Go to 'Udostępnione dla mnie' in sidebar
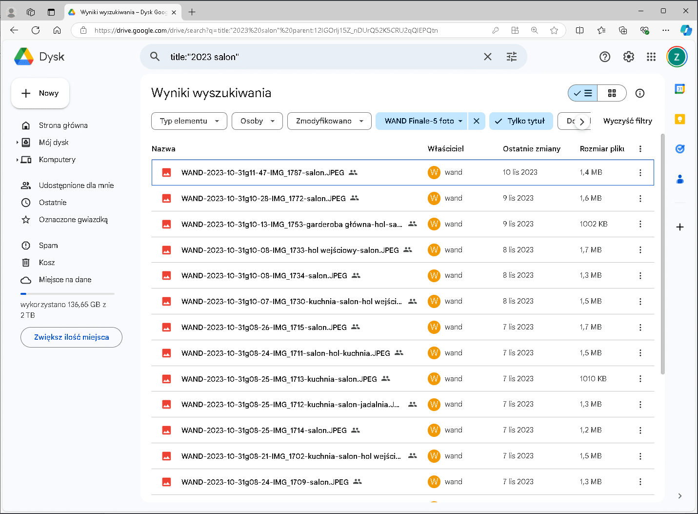698x514 pixels. click(x=76, y=185)
